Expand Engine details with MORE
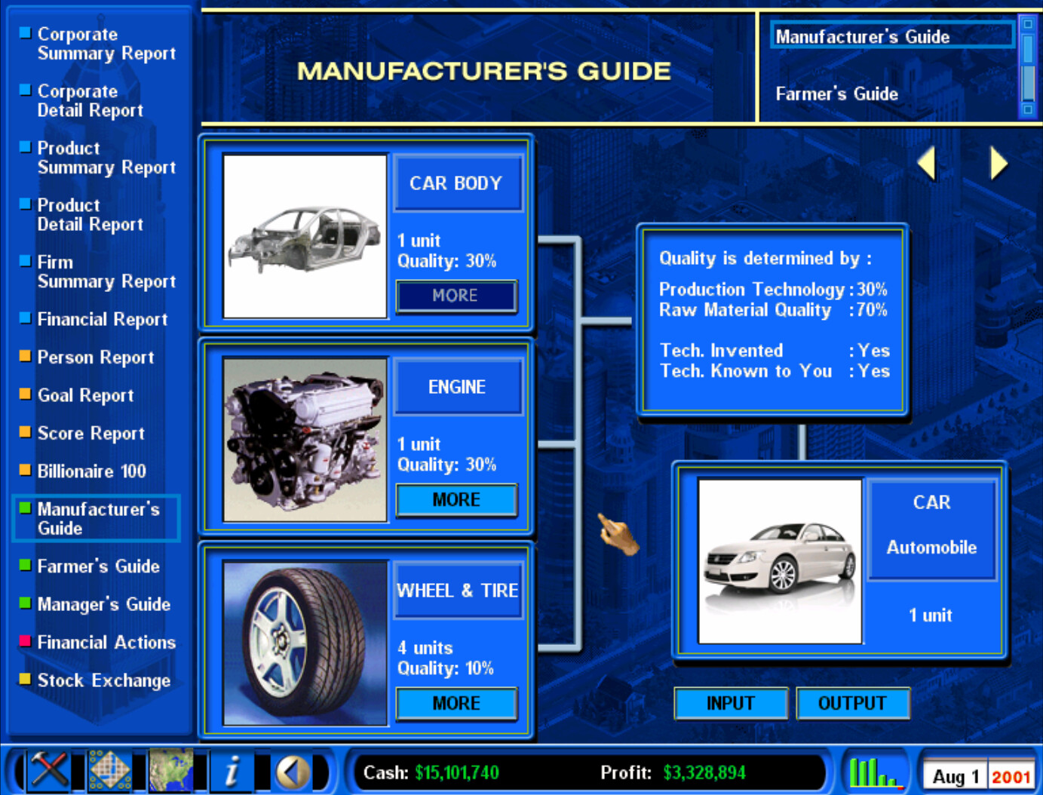This screenshot has width=1043, height=795. coord(456,499)
